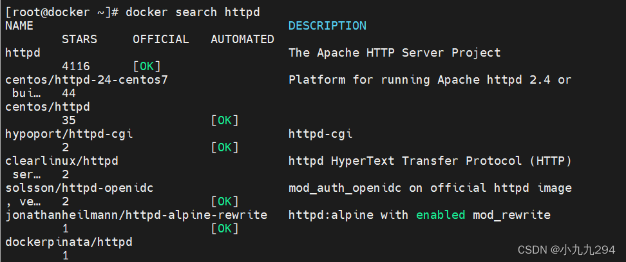Click the 'httpd-cgi' description text

point(321,134)
